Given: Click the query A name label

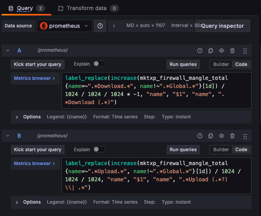Looking at the screenshot, I should pyautogui.click(x=19, y=51).
